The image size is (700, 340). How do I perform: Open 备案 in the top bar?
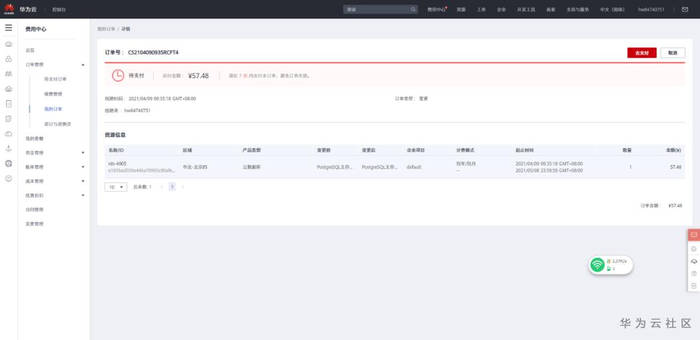(551, 9)
